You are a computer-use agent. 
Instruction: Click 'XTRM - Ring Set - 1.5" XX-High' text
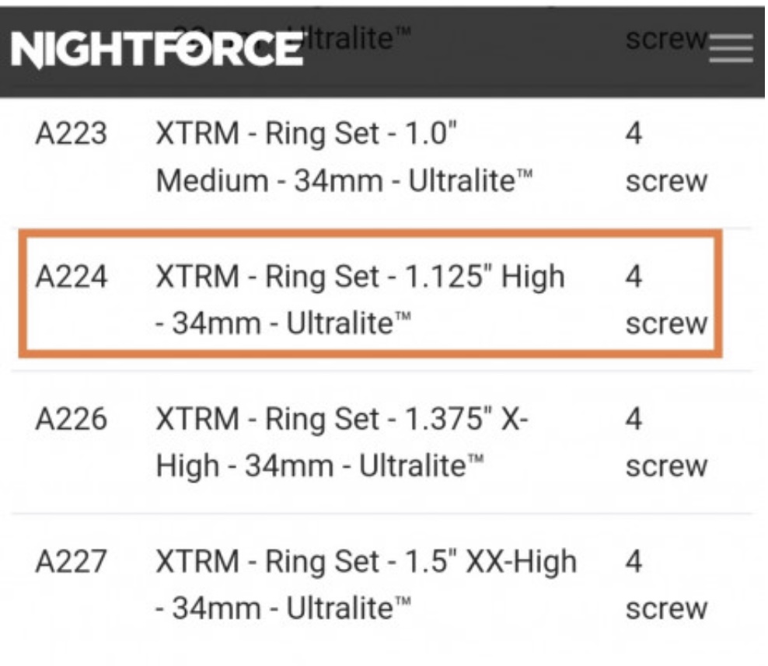(x=366, y=562)
